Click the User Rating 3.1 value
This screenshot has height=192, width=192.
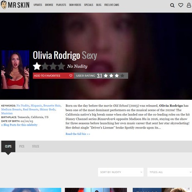(x=99, y=76)
